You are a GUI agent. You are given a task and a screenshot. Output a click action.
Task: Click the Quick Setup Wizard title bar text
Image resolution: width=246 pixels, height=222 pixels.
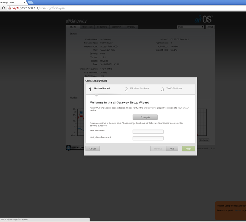point(96,80)
